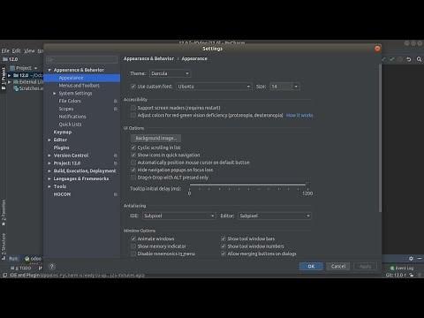Click the rollback undo arrow icon in PyCharm toolbar
Image resolution: width=424 pixels, height=318 pixels.
[x=409, y=59]
